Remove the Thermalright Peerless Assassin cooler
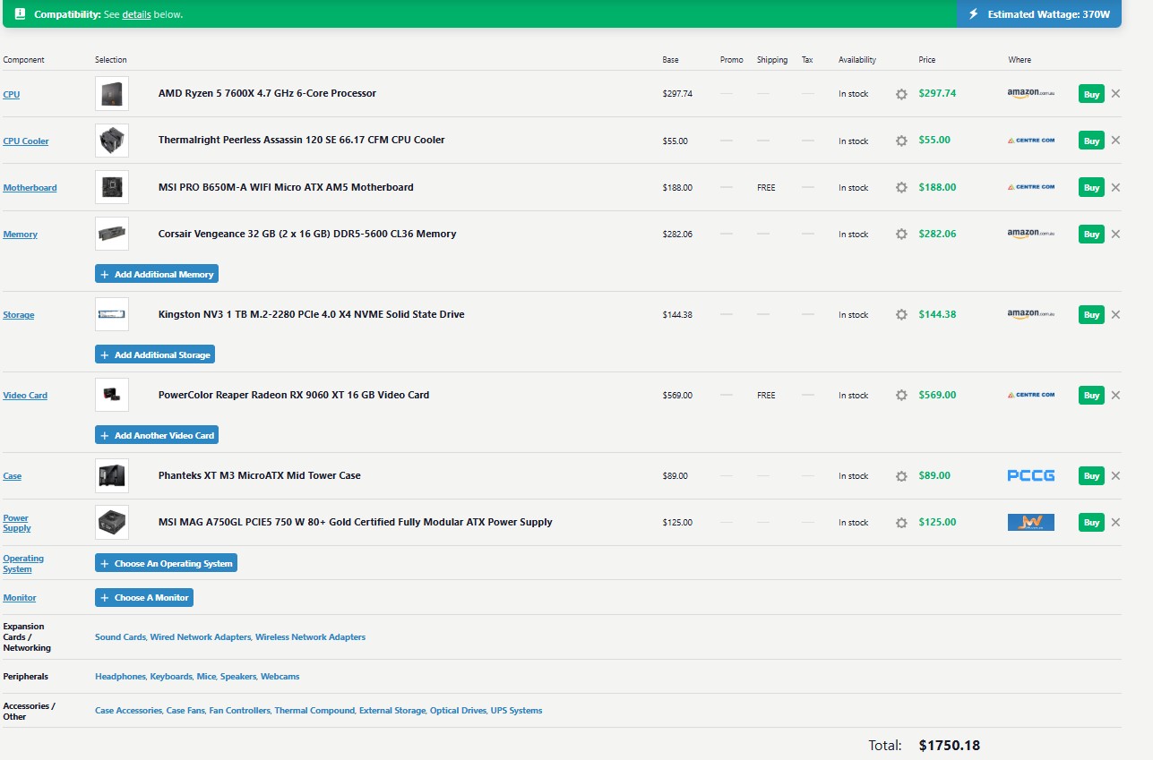1153x760 pixels. [x=1115, y=140]
